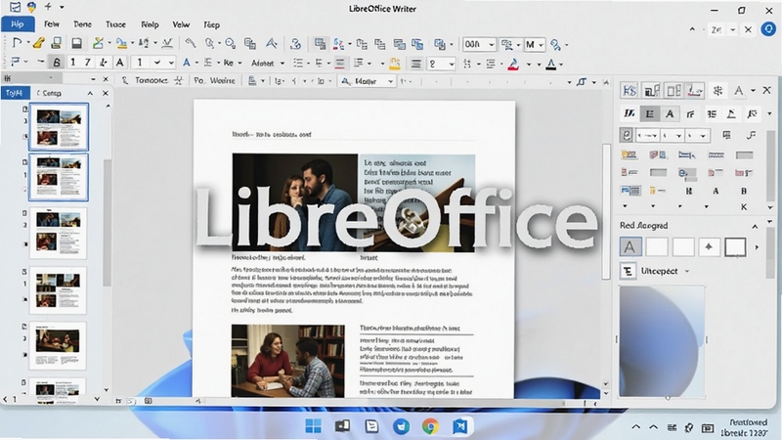Click the plus icon in the title bar
This screenshot has height=440, width=782.
point(48,7)
